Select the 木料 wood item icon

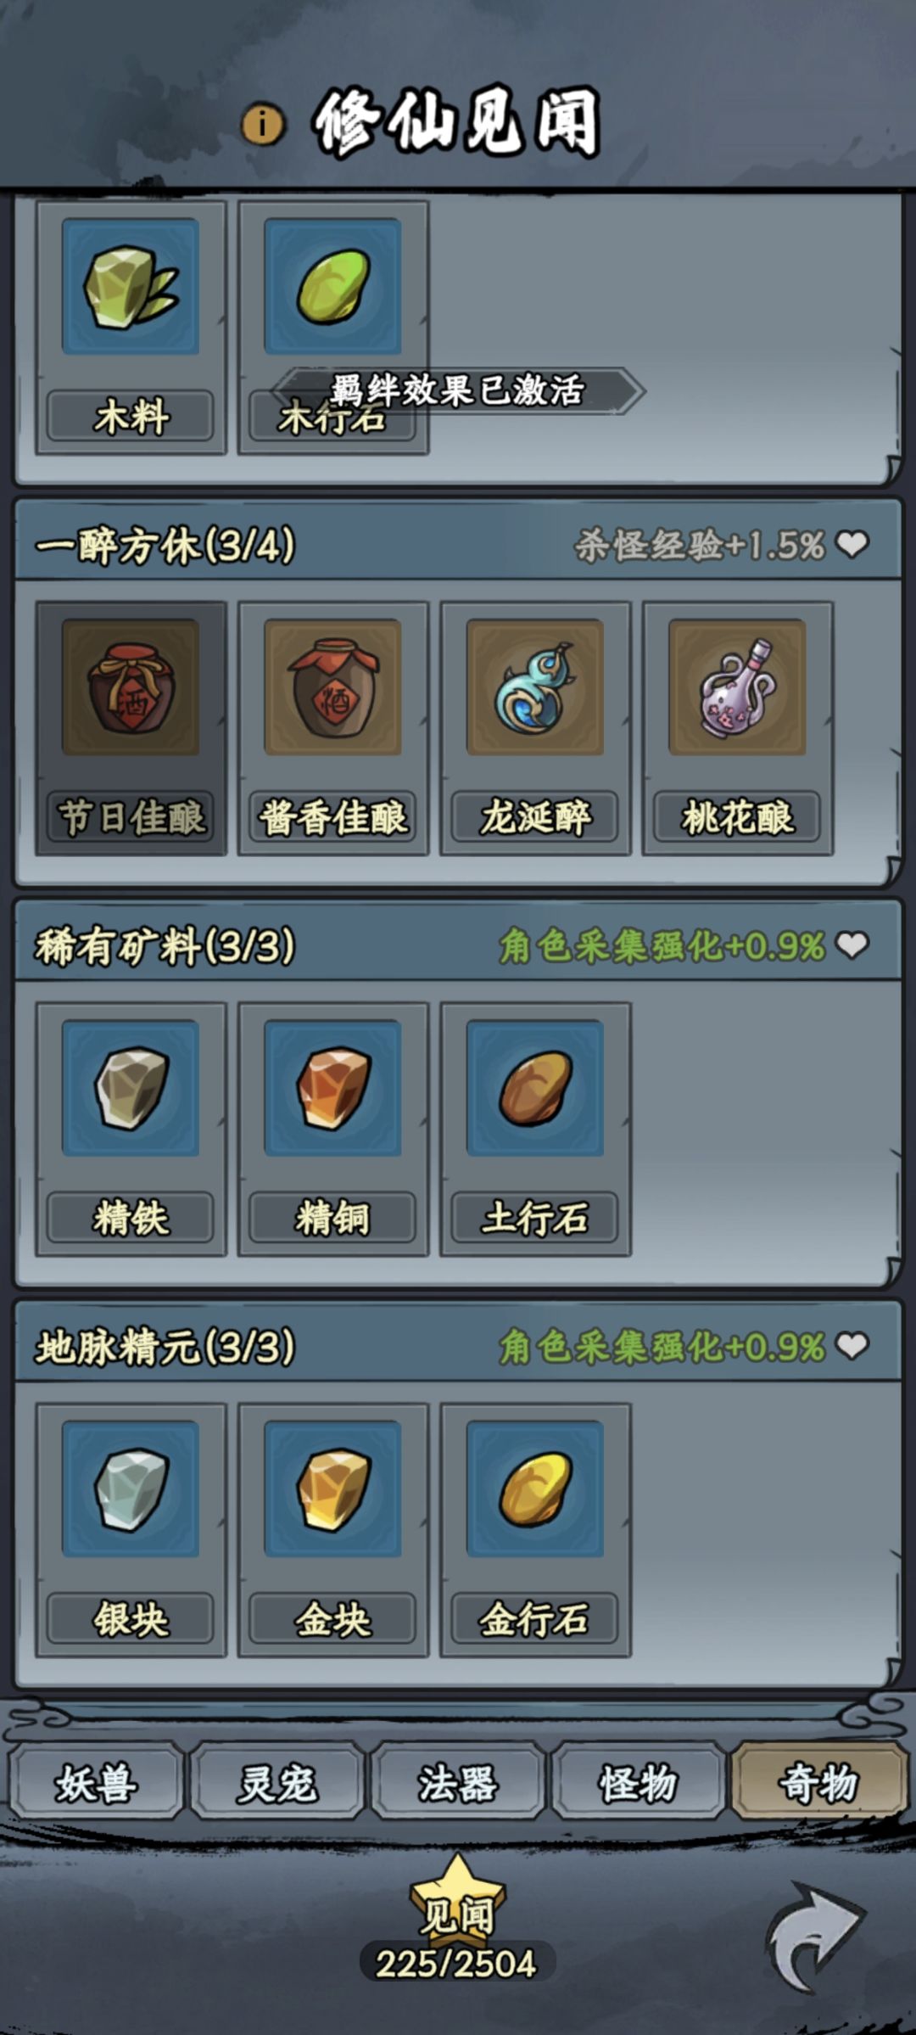131,286
